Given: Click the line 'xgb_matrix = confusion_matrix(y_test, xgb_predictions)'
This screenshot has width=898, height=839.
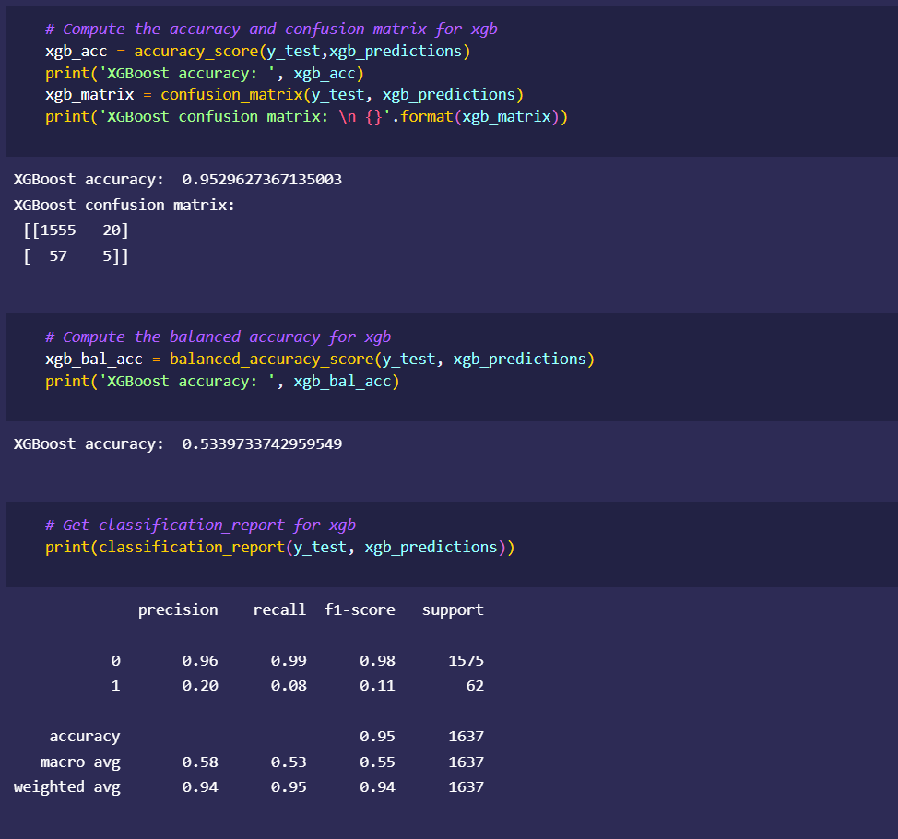Looking at the screenshot, I should click(284, 94).
